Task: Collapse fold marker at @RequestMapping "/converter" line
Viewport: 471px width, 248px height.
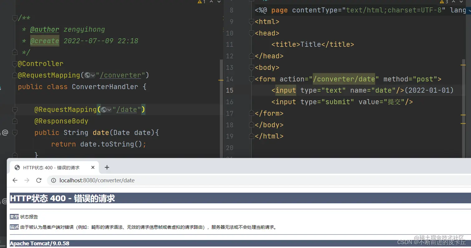Action: 14,75
